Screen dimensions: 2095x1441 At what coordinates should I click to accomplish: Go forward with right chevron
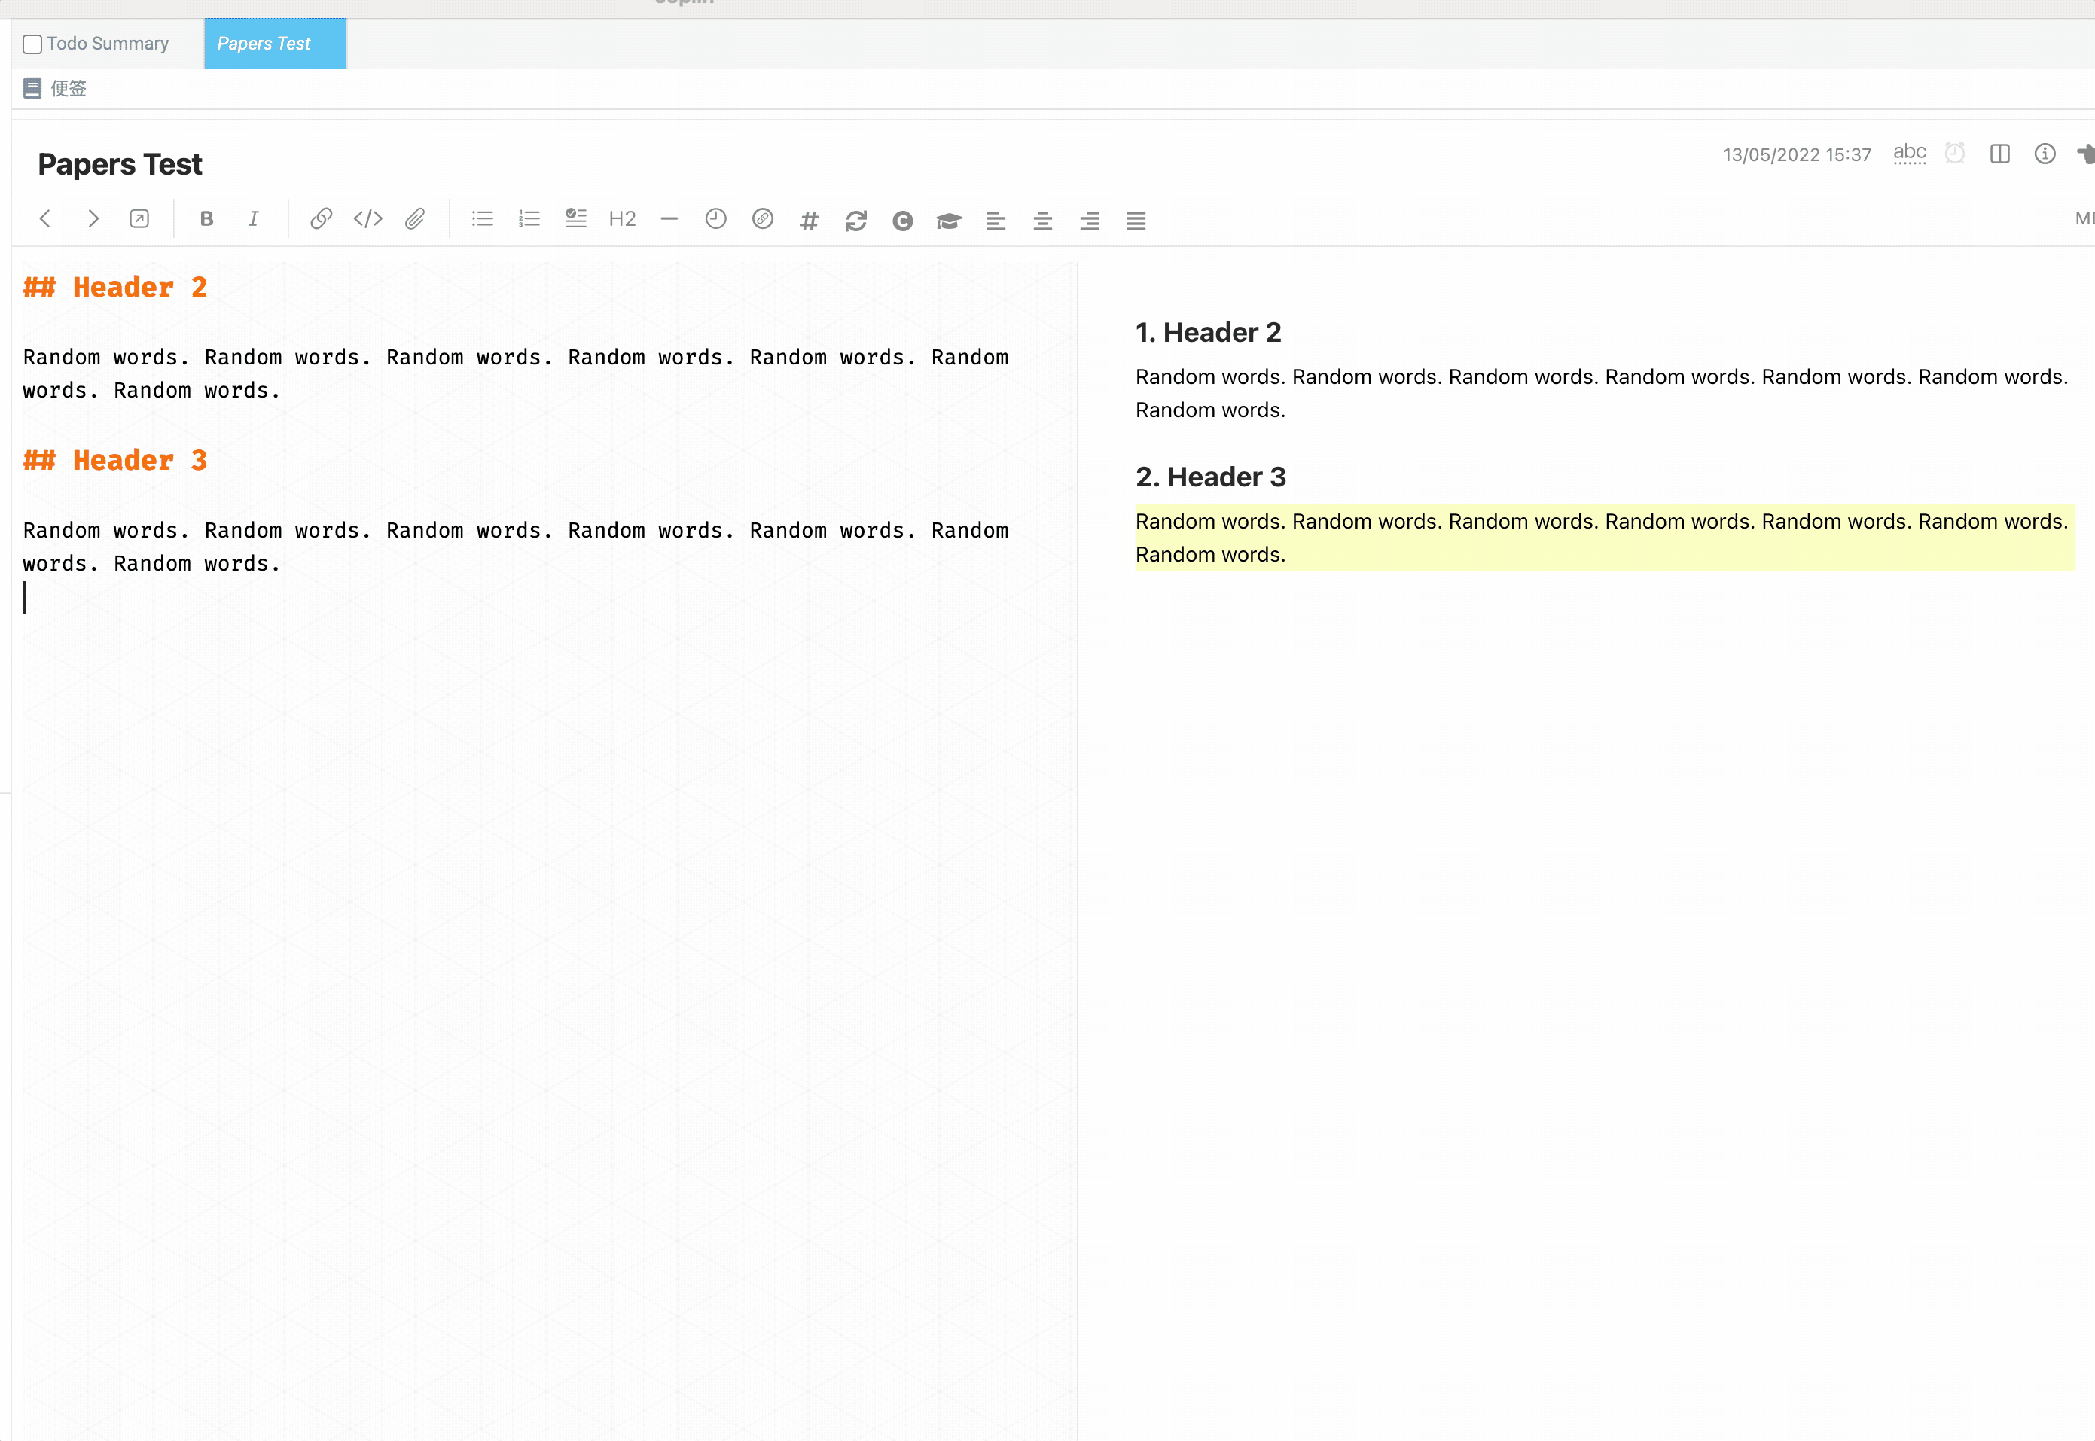[x=92, y=218]
